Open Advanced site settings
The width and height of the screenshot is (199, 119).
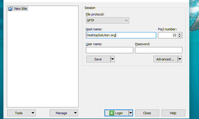(165, 59)
